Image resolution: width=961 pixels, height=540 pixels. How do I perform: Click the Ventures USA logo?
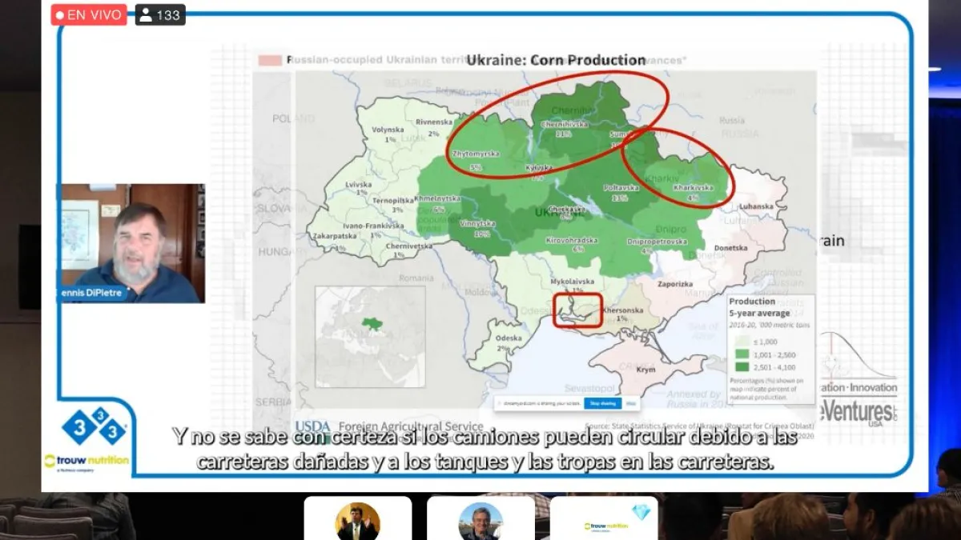(858, 413)
